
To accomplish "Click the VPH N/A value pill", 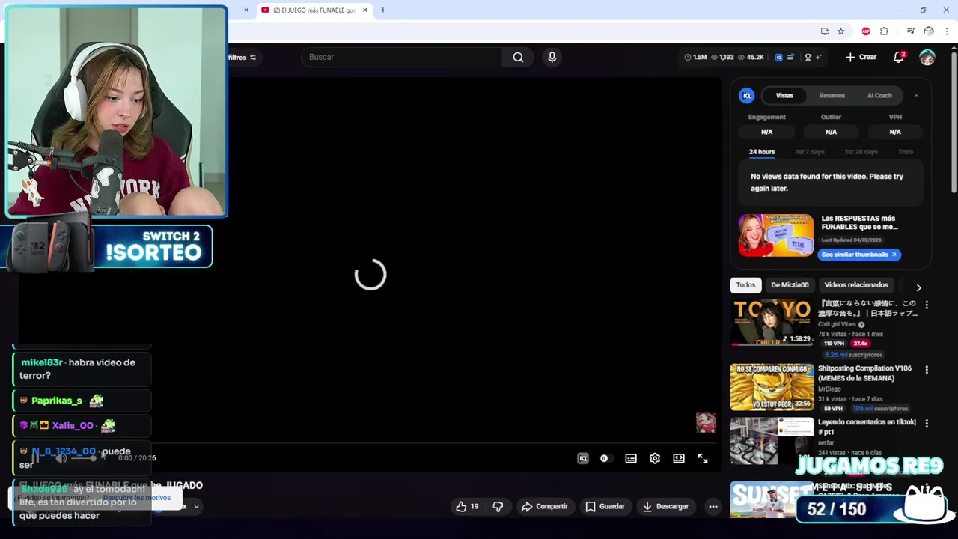I will [895, 132].
